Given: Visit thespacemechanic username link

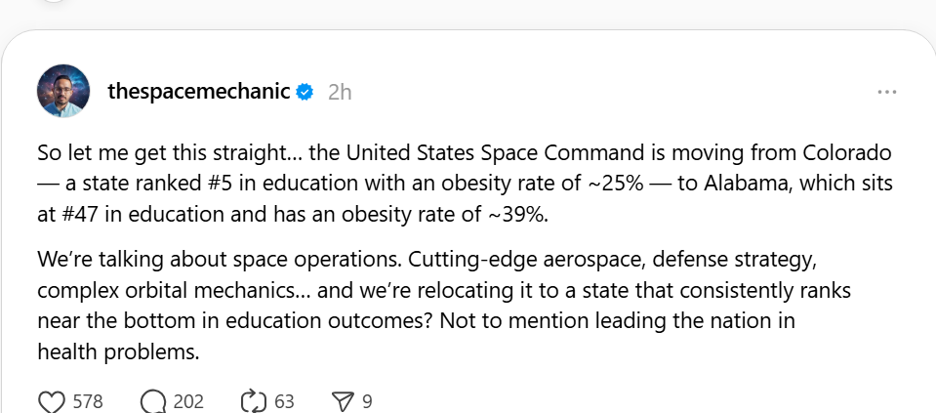Looking at the screenshot, I should [199, 92].
